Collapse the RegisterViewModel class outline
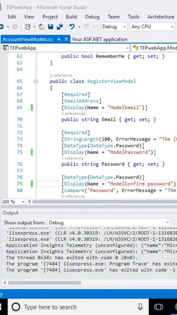 point(36,81)
